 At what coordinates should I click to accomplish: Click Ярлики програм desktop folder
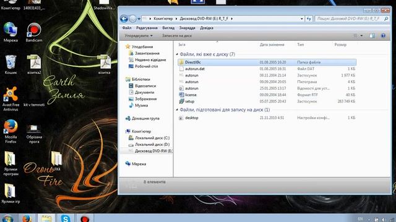tap(11, 163)
